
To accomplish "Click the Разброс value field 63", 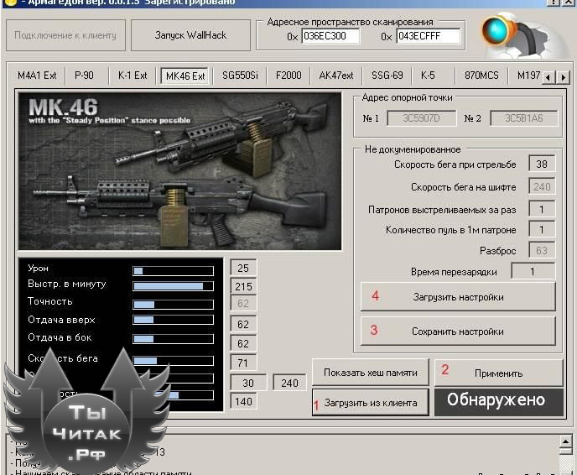I will pos(542,251).
